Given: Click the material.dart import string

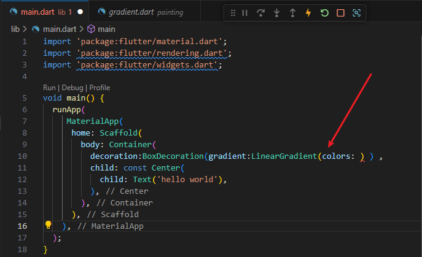Looking at the screenshot, I should coord(149,41).
